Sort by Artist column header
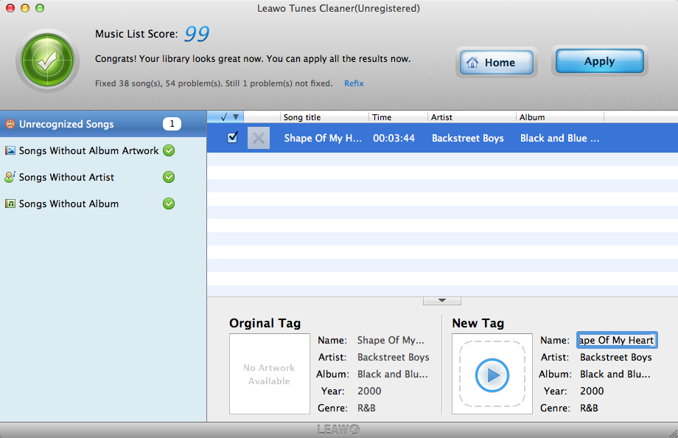This screenshot has width=678, height=438. (472, 117)
